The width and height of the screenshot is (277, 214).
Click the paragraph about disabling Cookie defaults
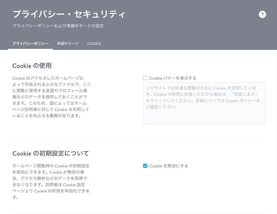[51, 181]
